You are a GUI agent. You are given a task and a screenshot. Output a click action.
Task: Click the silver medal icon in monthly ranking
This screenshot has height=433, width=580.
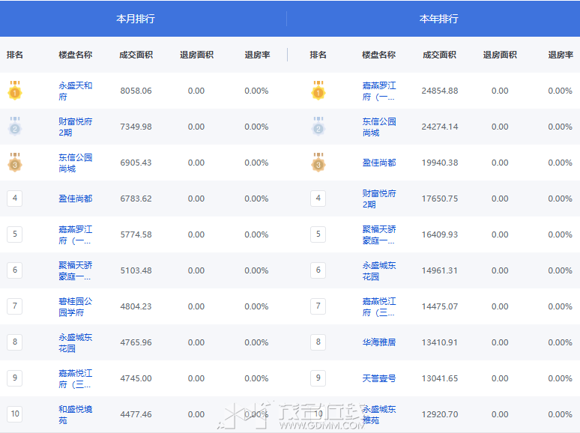[14, 127]
